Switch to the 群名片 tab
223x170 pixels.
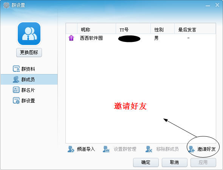click(29, 90)
